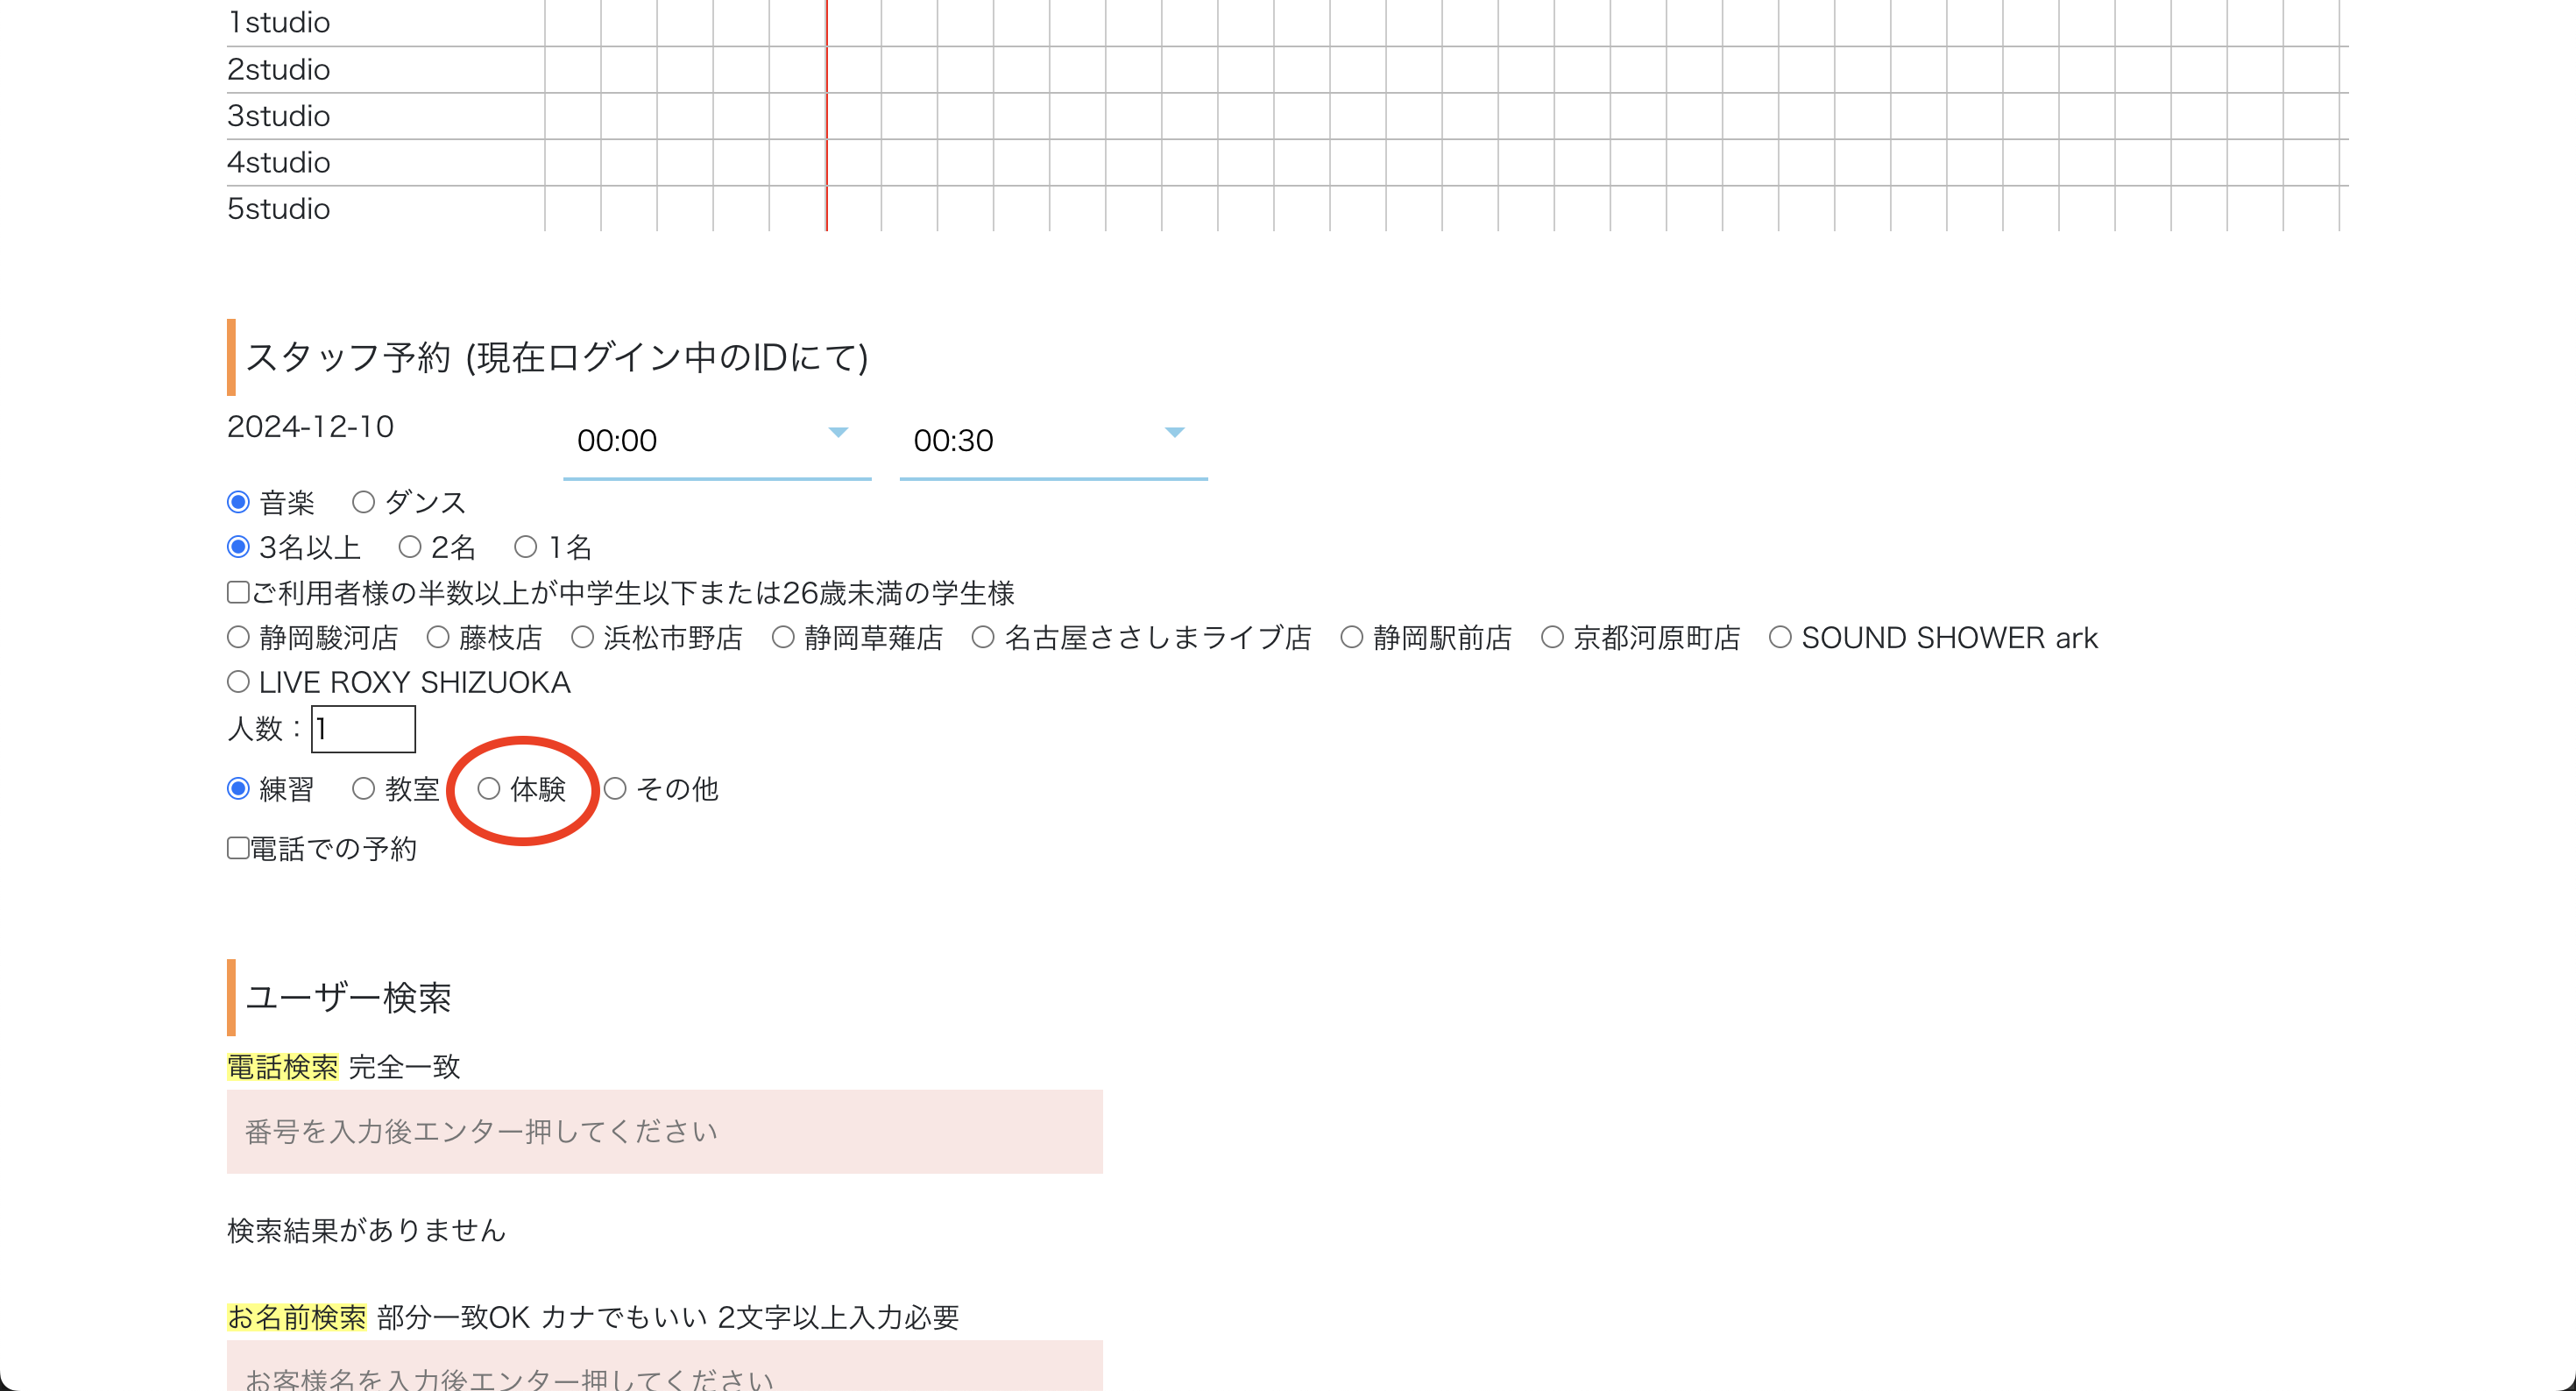Open the 00:30 end time dropdown
The height and width of the screenshot is (1391, 2576).
pyautogui.click(x=1052, y=440)
